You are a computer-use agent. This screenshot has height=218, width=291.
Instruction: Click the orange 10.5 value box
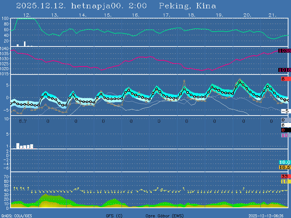pyautogui.click(x=284, y=167)
